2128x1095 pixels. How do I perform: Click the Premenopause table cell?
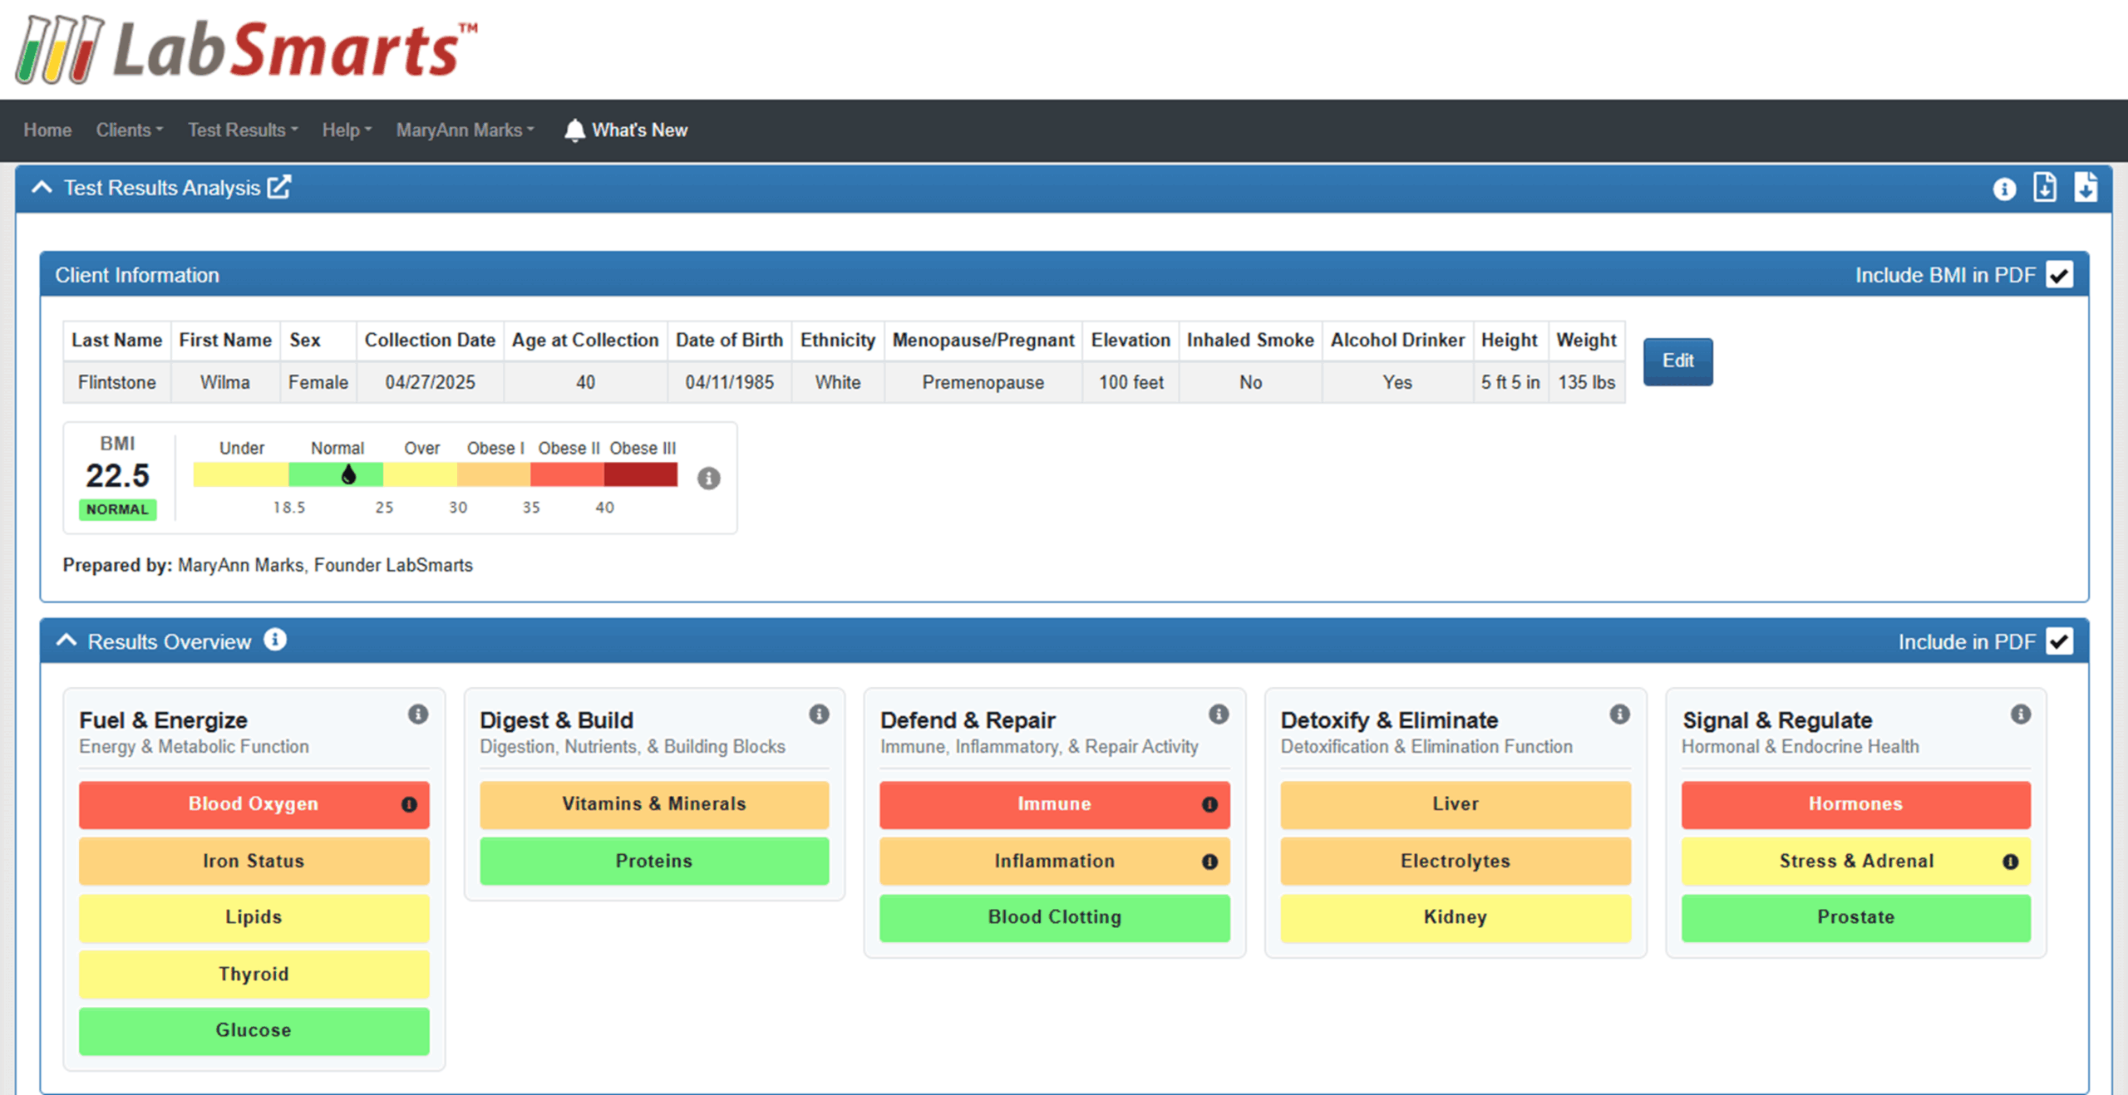tap(983, 382)
